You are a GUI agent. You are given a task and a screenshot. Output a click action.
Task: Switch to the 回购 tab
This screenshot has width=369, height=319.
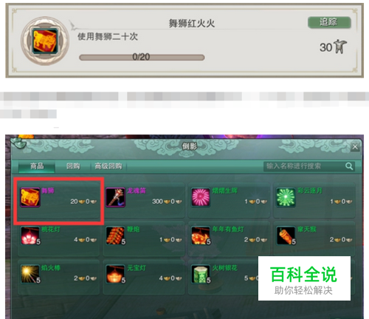click(73, 166)
